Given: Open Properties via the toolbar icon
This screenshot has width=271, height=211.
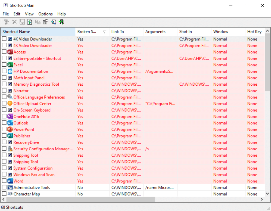Looking at the screenshot, I should (46, 22).
